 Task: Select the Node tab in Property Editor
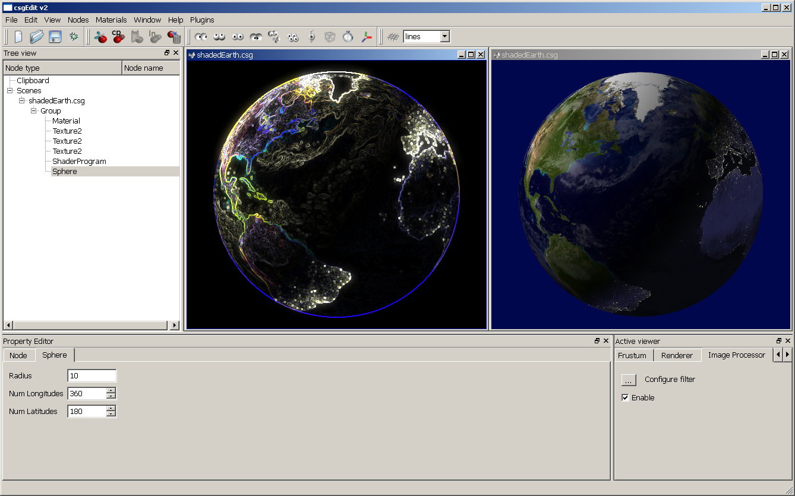tap(18, 355)
